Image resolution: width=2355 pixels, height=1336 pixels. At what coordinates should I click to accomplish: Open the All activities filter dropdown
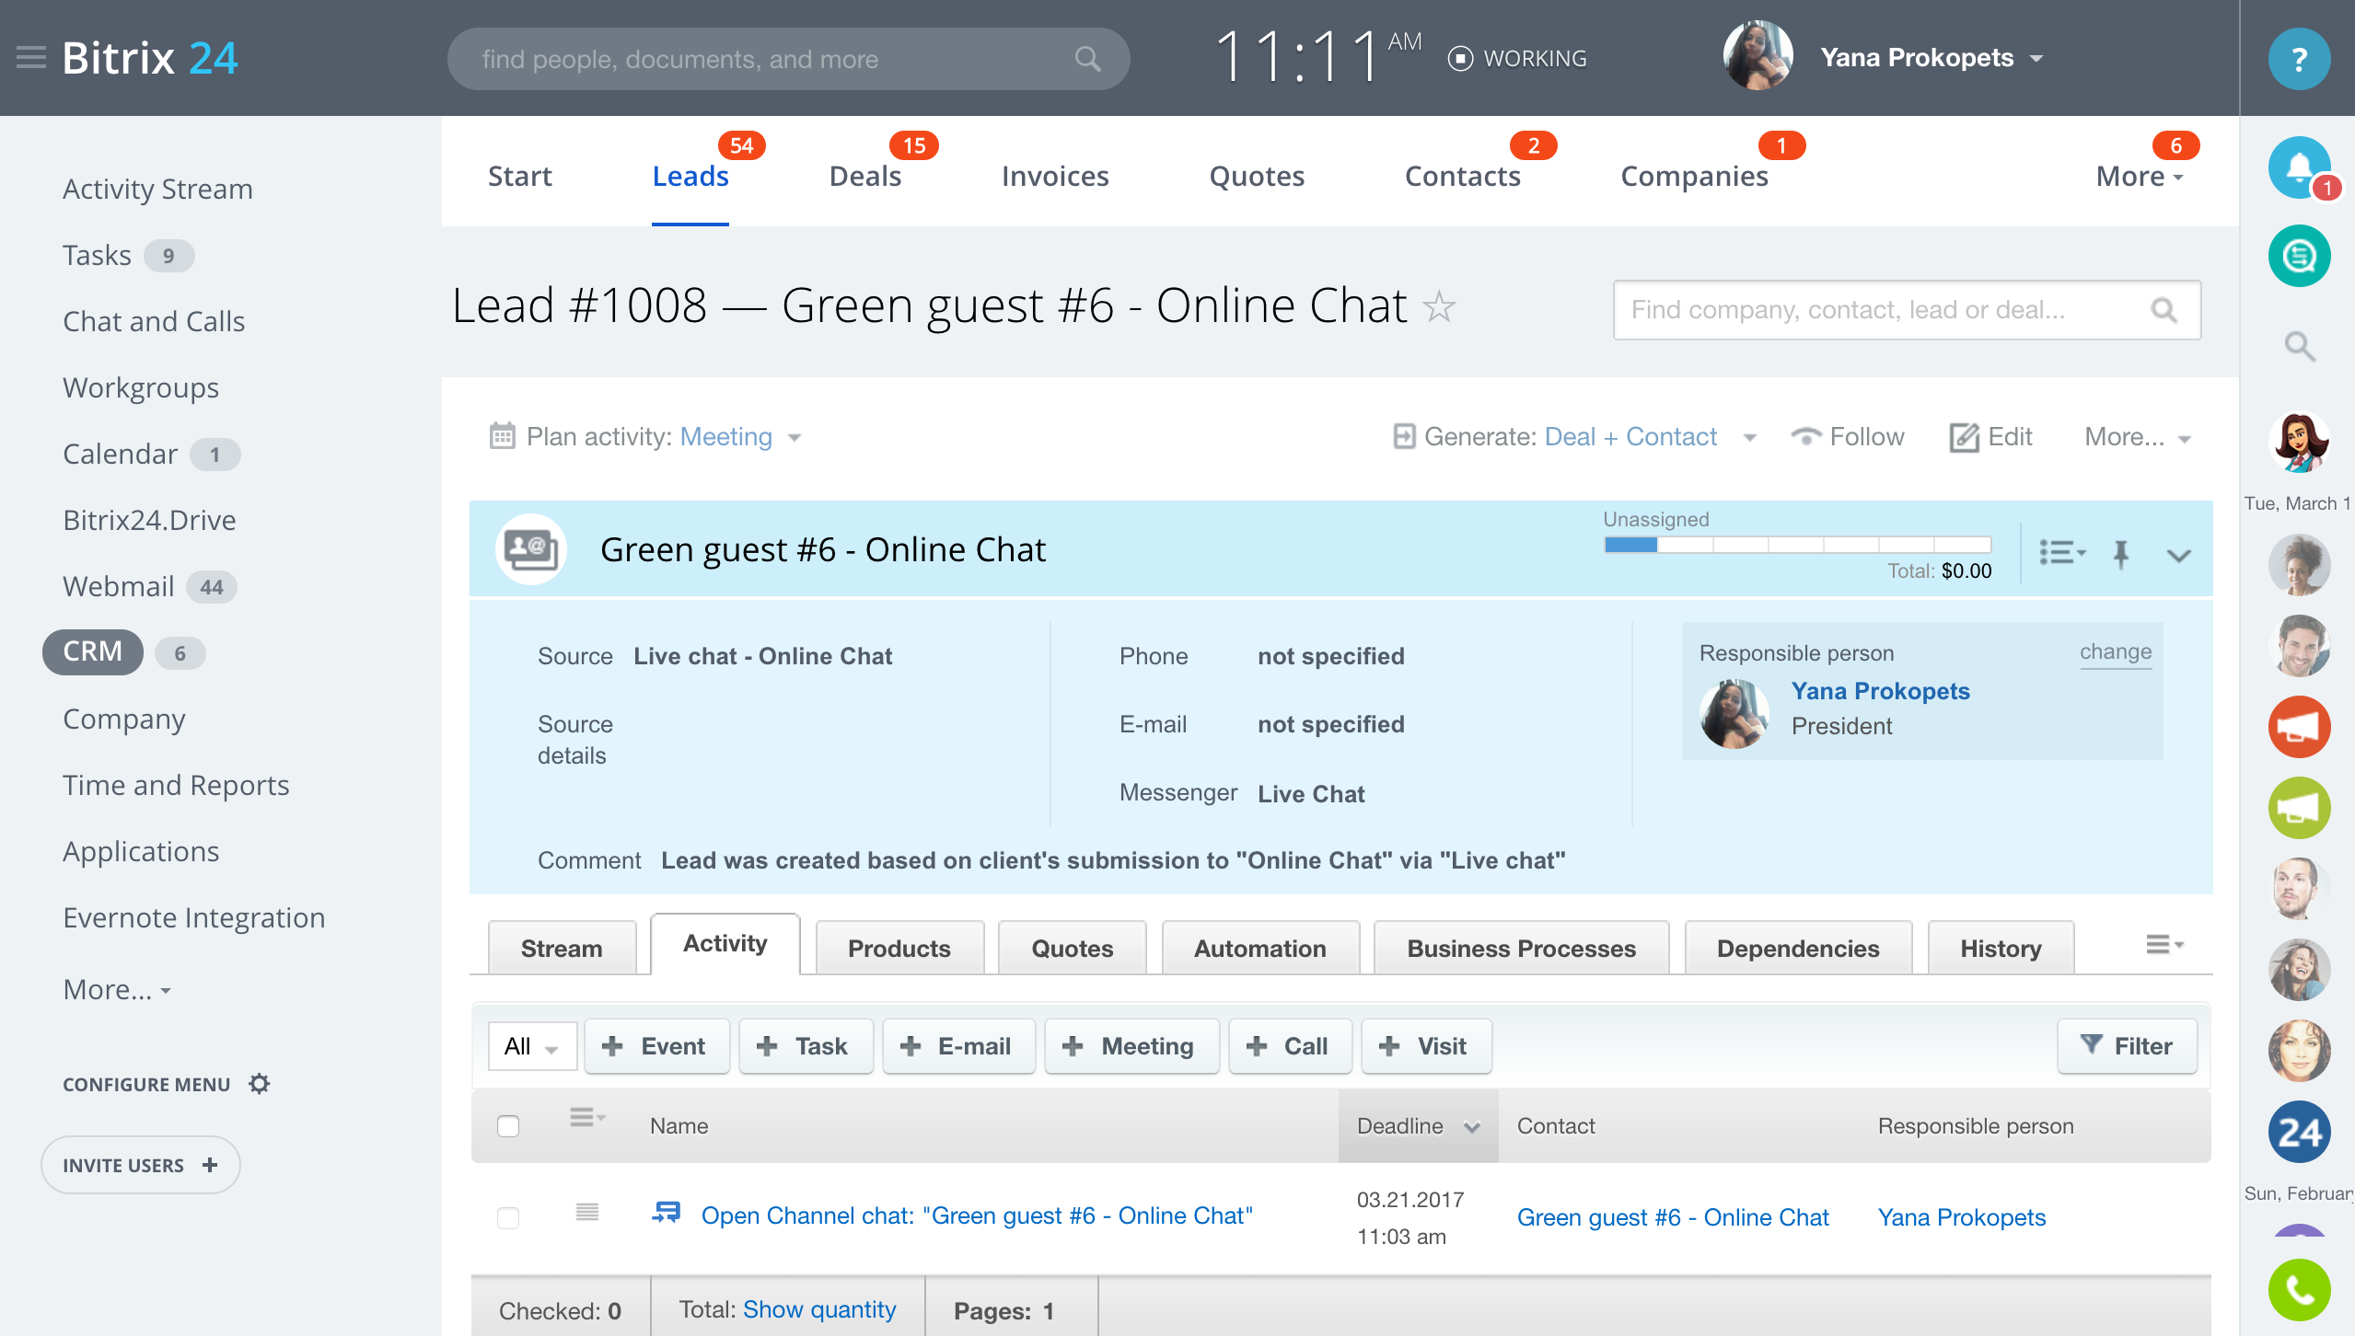[532, 1046]
